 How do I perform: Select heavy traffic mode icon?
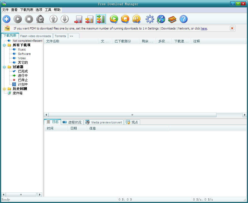[x=101, y=19]
